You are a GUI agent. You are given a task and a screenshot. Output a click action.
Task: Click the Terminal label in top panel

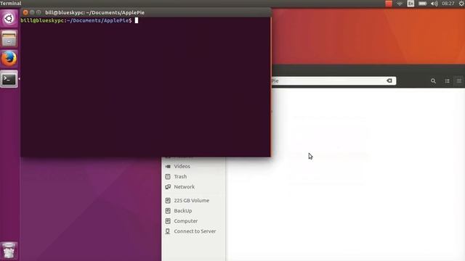coord(11,3)
